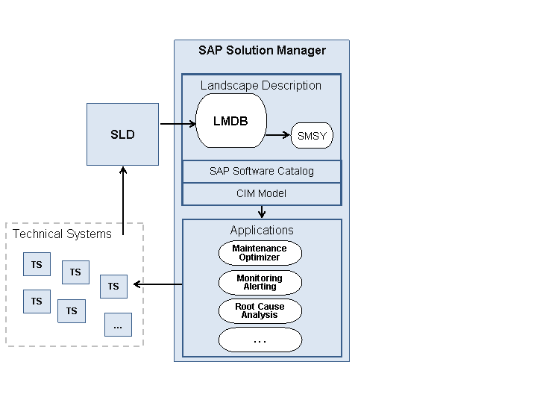Image resolution: width=537 pixels, height=403 pixels.
Task: Click the Root Cause Analysis oval
Action: 260,311
